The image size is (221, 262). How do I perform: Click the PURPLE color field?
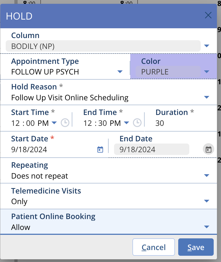coord(168,72)
